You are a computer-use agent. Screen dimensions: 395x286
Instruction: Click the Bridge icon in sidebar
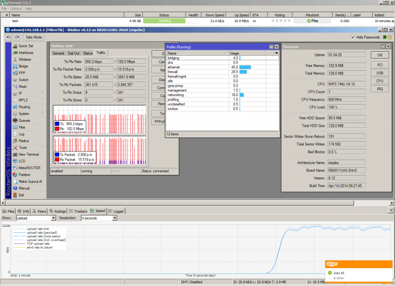pyautogui.click(x=15, y=66)
